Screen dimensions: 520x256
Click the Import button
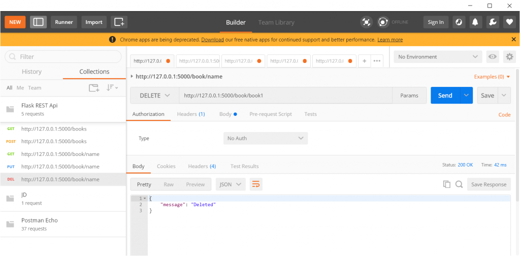(94, 22)
